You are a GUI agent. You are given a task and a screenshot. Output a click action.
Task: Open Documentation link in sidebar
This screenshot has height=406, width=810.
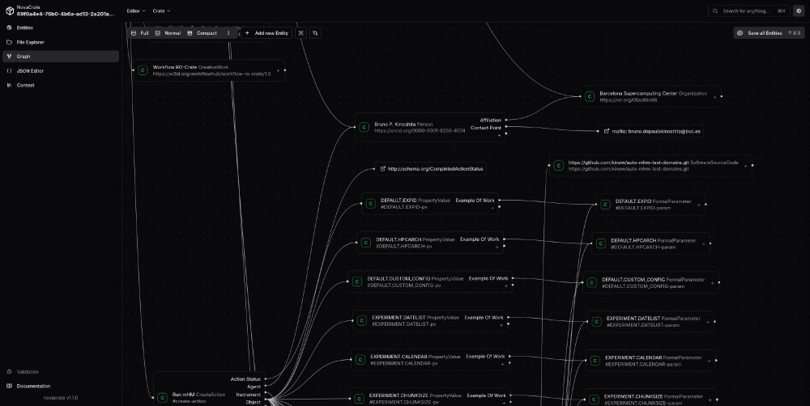[61, 386]
